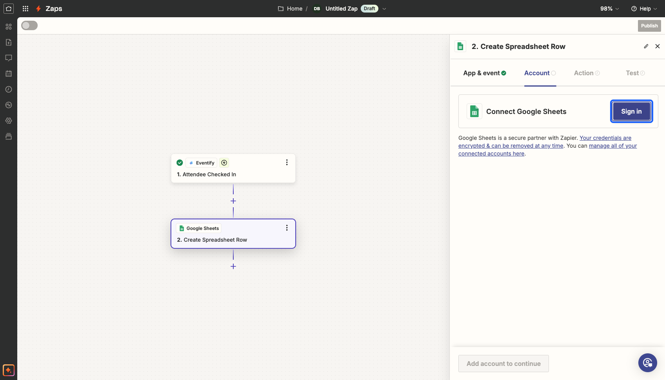The image size is (665, 380).
Task: Add a step after Create Spreadsheet Row
Action: point(233,266)
